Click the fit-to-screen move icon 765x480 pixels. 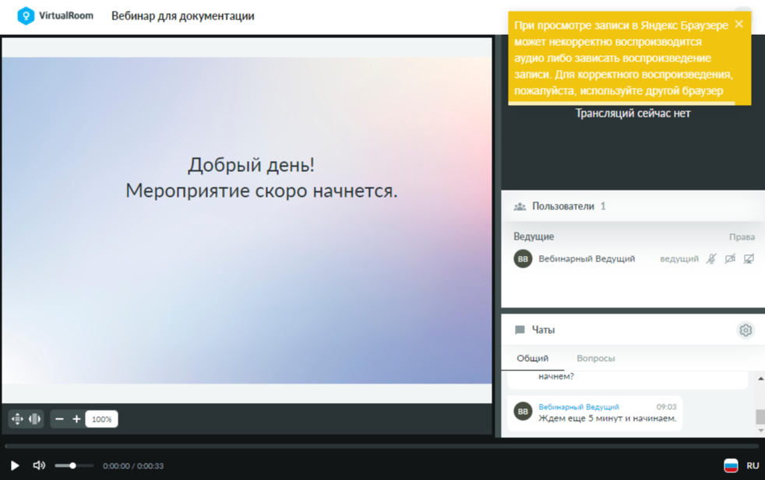coord(18,419)
